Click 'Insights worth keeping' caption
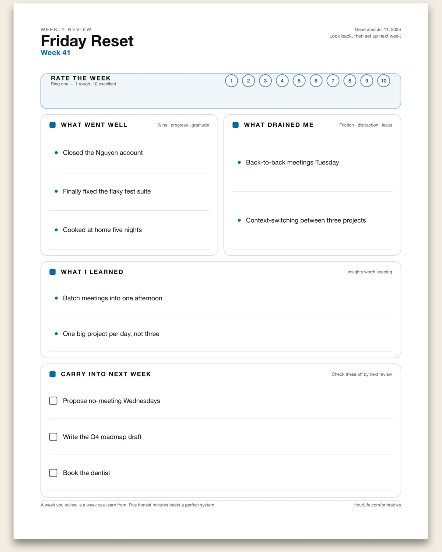The height and width of the screenshot is (552, 442). pyautogui.click(x=370, y=272)
